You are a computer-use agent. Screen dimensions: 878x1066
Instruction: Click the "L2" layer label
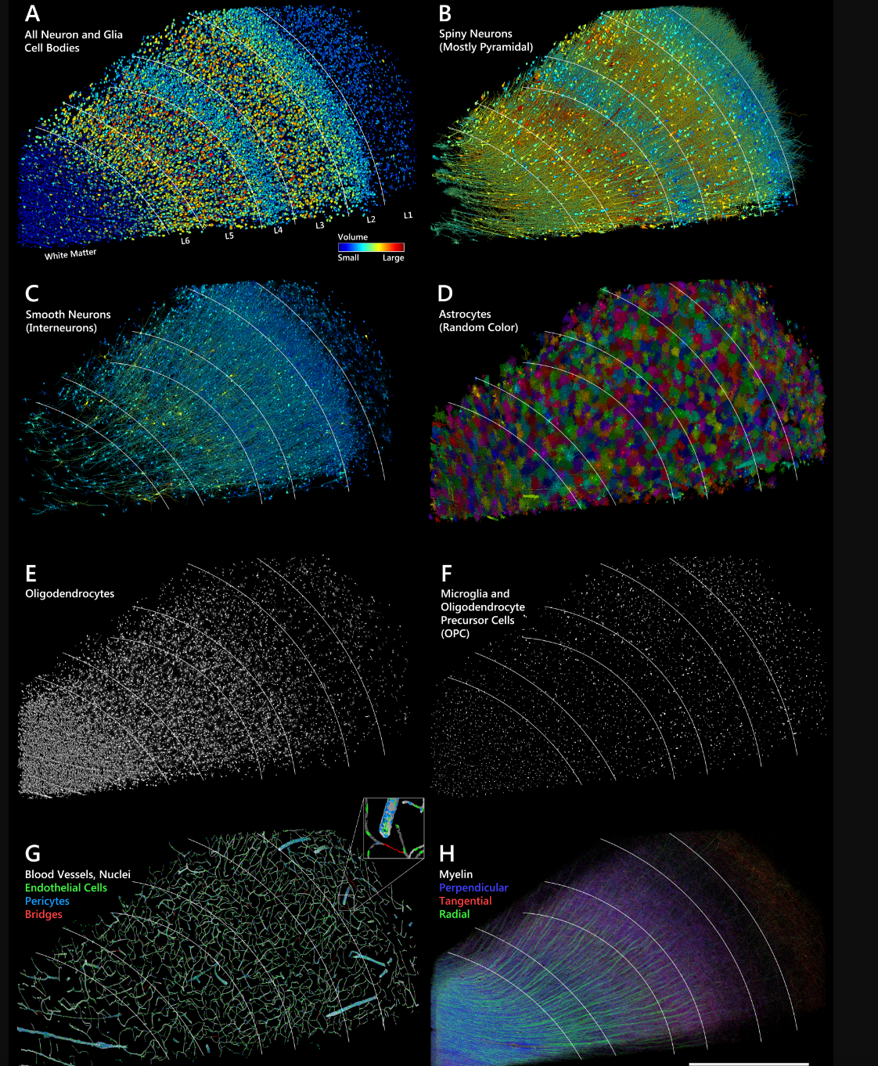pyautogui.click(x=371, y=220)
